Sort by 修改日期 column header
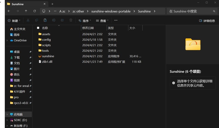The width and height of the screenshot is (219, 128). [88, 28]
